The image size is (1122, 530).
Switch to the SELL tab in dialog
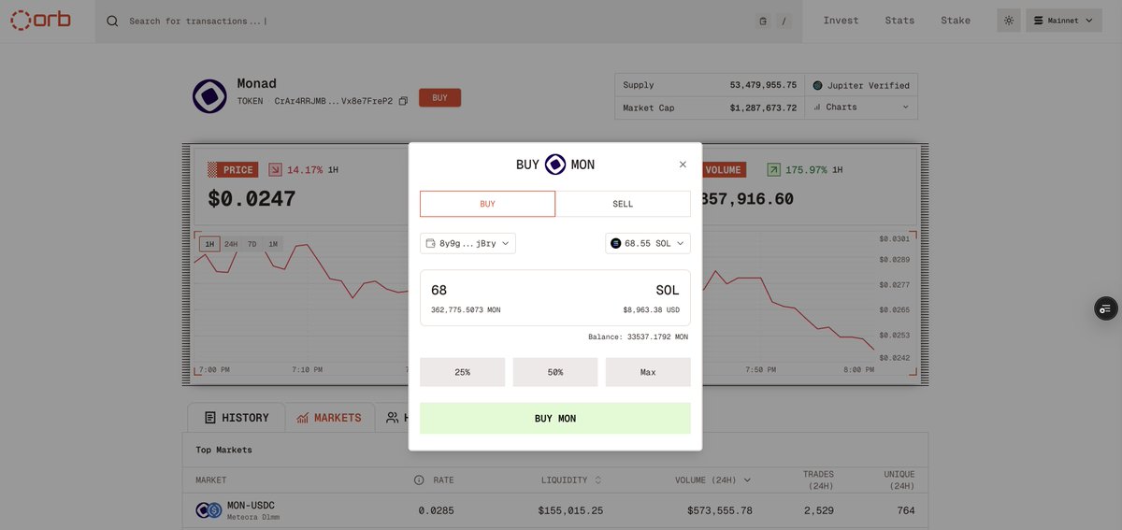623,204
